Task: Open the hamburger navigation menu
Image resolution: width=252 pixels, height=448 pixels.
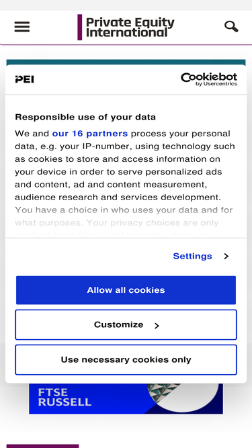Action: click(22, 27)
